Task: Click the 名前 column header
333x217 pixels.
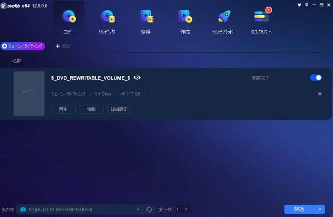Action: 16,61
